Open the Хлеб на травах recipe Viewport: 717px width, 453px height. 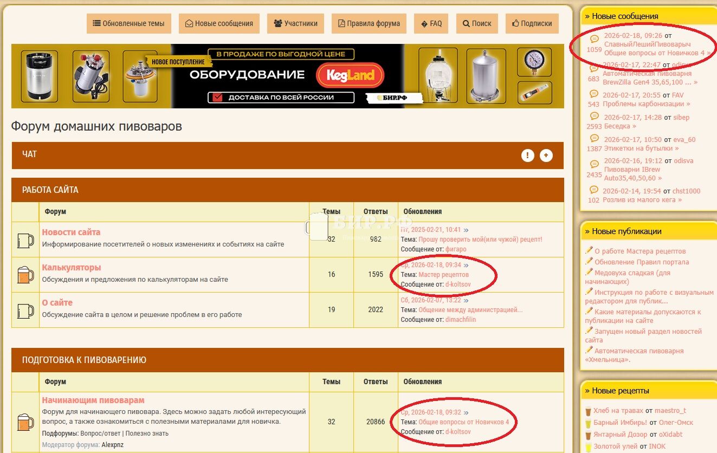click(x=618, y=411)
